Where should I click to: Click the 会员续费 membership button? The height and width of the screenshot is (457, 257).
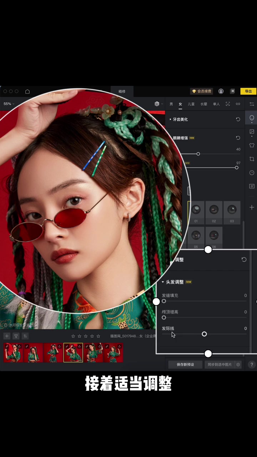[202, 91]
